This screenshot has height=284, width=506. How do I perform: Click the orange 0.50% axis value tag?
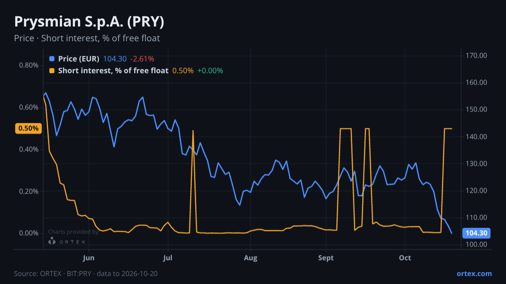pos(29,128)
